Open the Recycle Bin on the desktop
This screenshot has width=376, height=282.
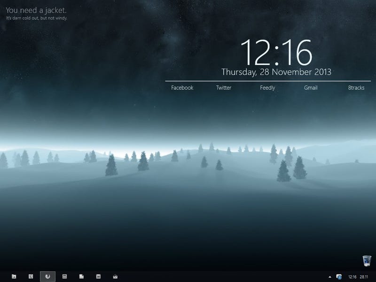click(x=367, y=261)
